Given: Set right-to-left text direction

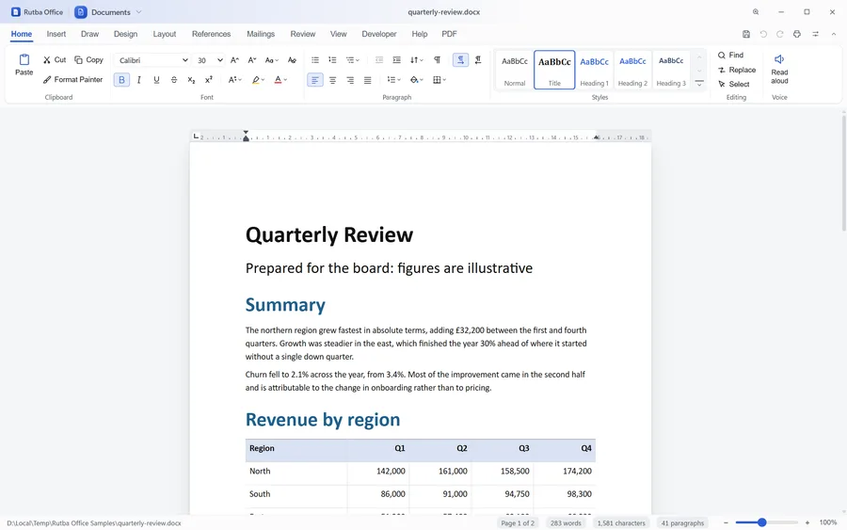Looking at the screenshot, I should (478, 60).
